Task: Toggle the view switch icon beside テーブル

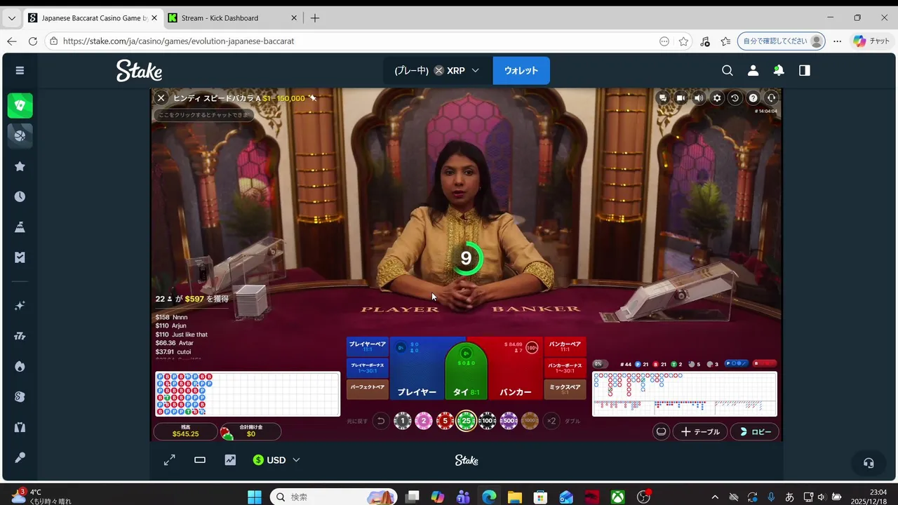Action: coord(661,432)
